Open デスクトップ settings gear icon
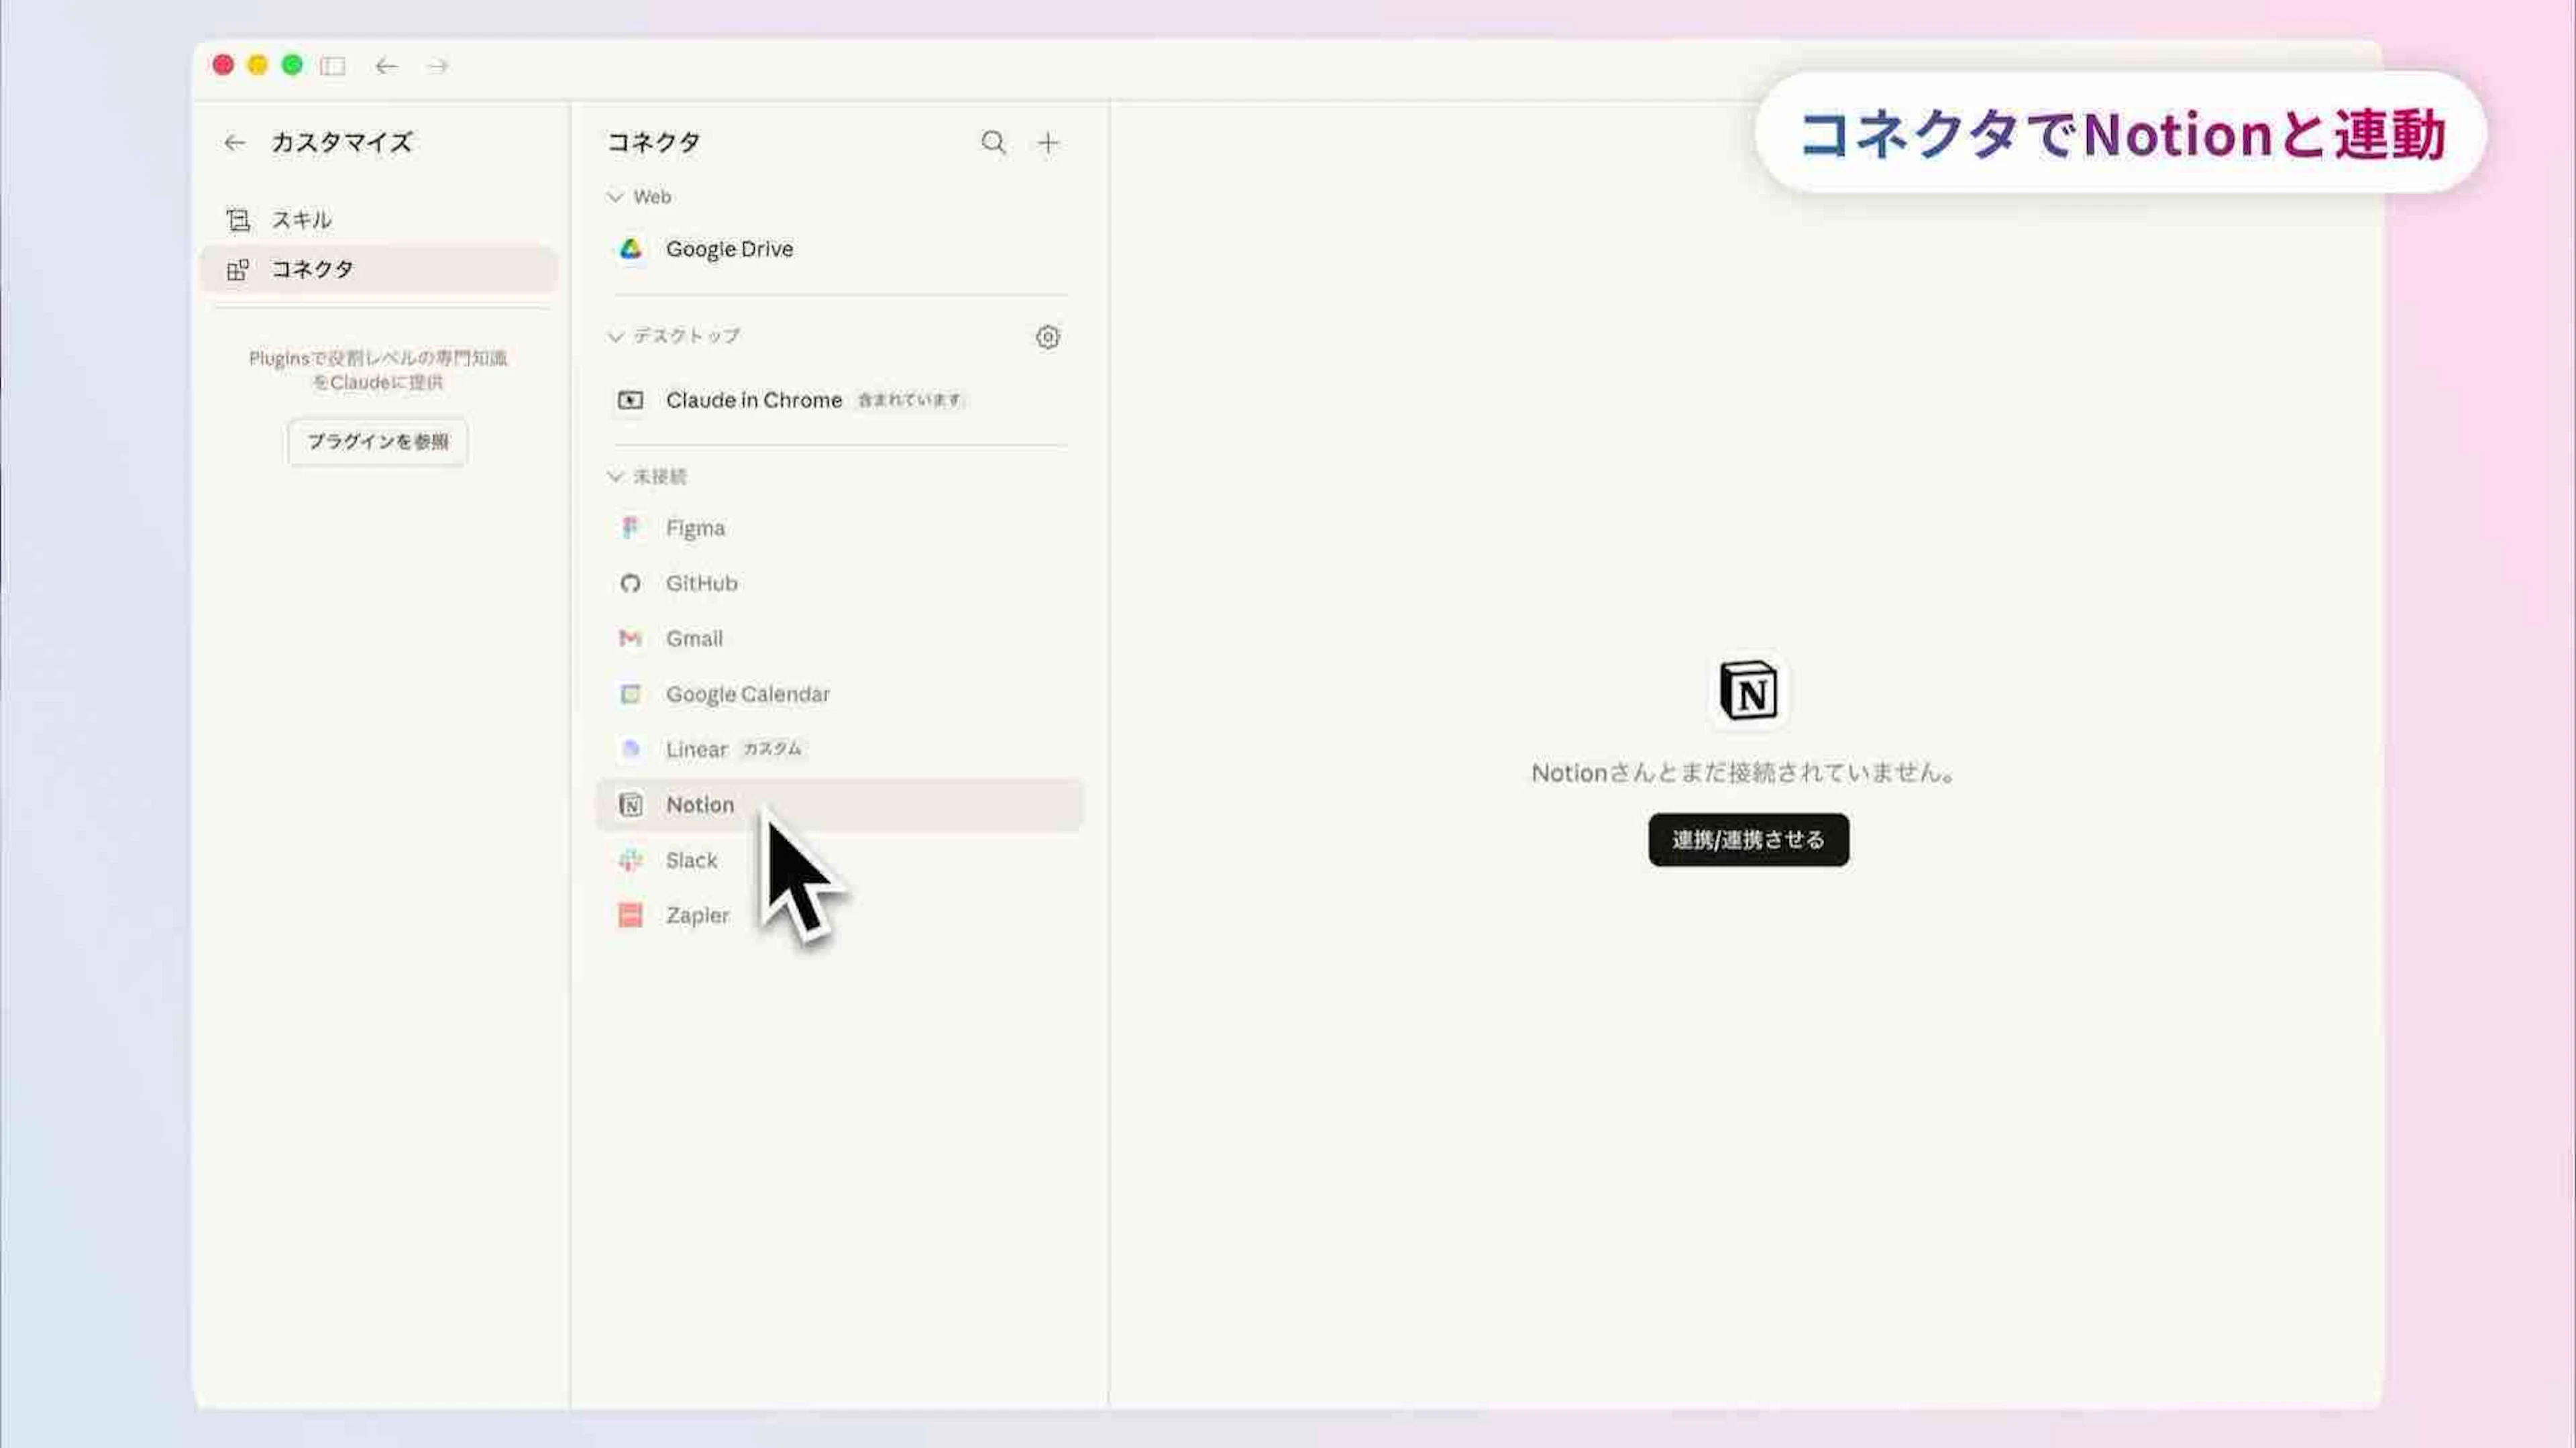The height and width of the screenshot is (1448, 2576). [x=1047, y=337]
